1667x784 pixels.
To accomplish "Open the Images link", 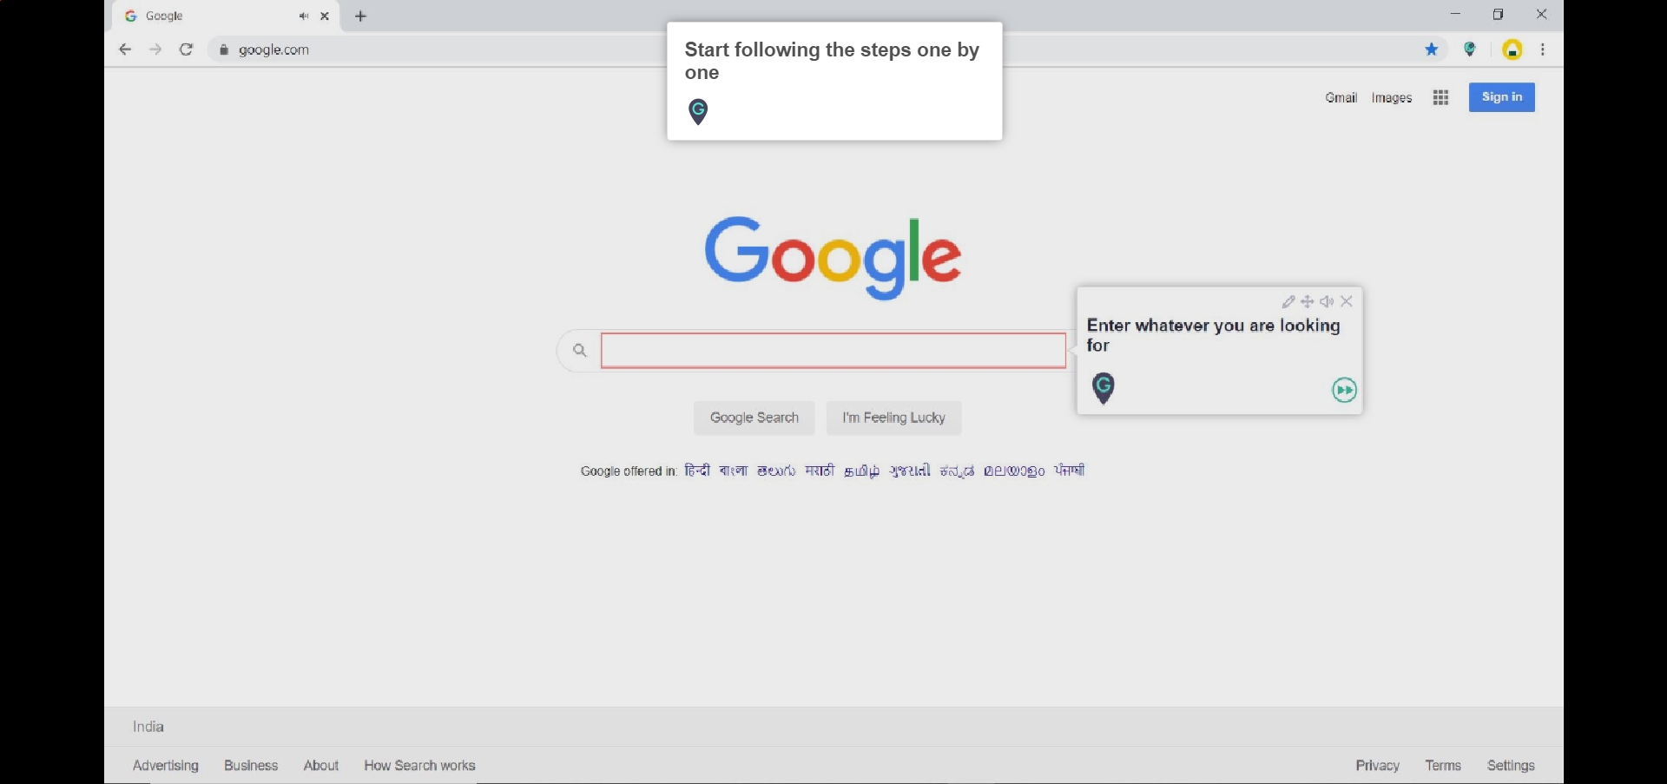I will (1393, 98).
